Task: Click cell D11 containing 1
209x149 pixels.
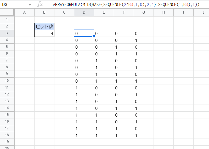Action: [x=84, y=88]
